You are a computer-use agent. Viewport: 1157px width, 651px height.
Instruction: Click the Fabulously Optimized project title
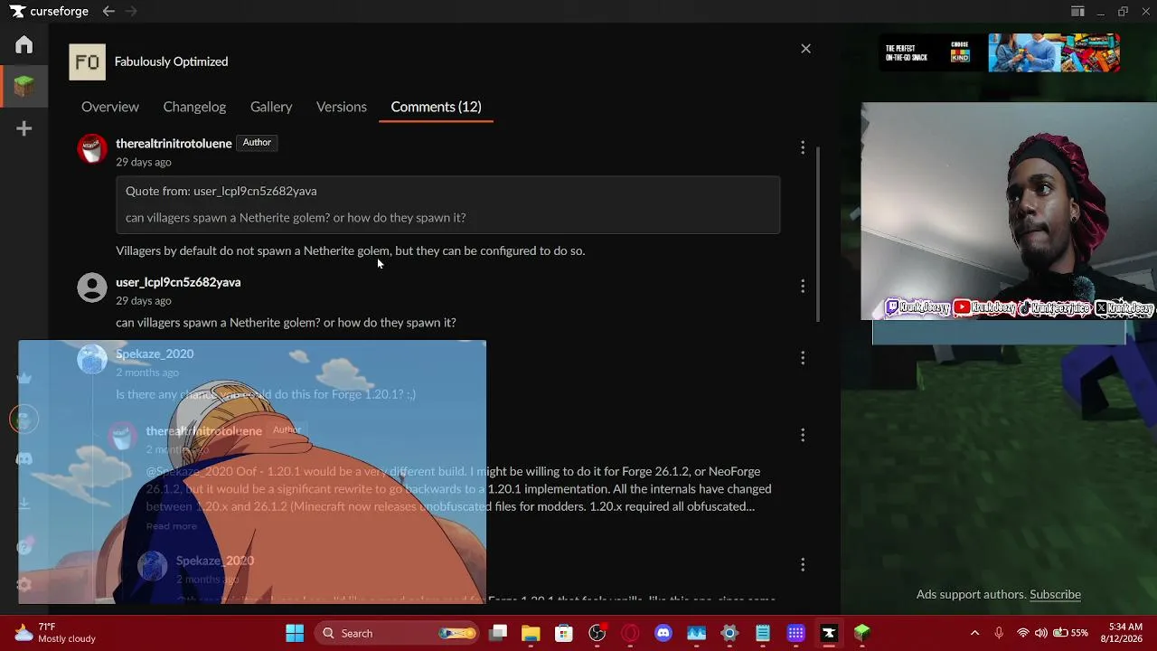pos(171,61)
